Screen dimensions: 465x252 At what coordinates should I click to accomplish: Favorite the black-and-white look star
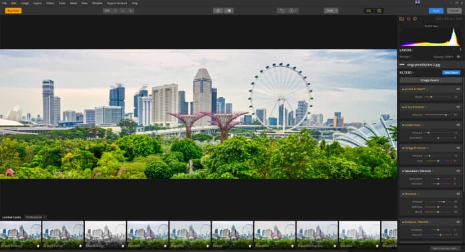point(123,246)
